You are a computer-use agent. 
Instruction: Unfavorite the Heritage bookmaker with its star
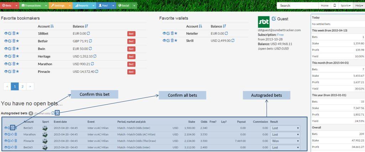pyautogui.click(x=17, y=56)
